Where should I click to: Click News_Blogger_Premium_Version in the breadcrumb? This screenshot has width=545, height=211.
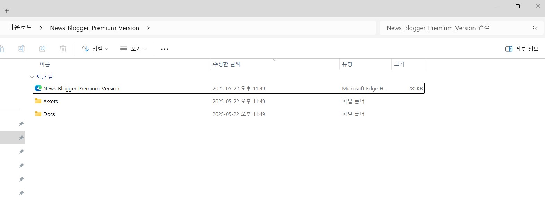(95, 28)
